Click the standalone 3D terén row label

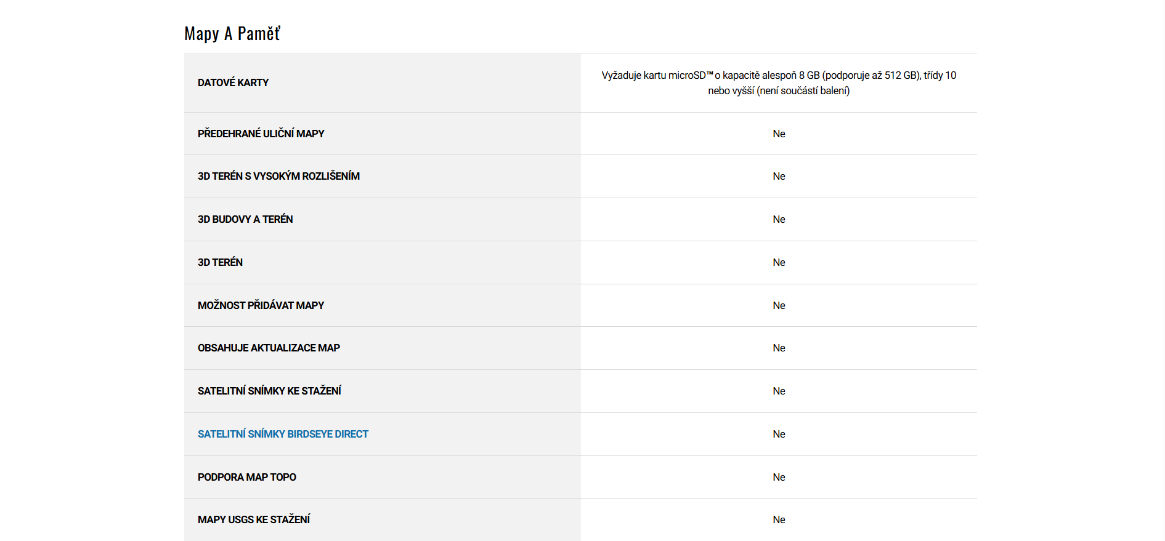(x=220, y=262)
